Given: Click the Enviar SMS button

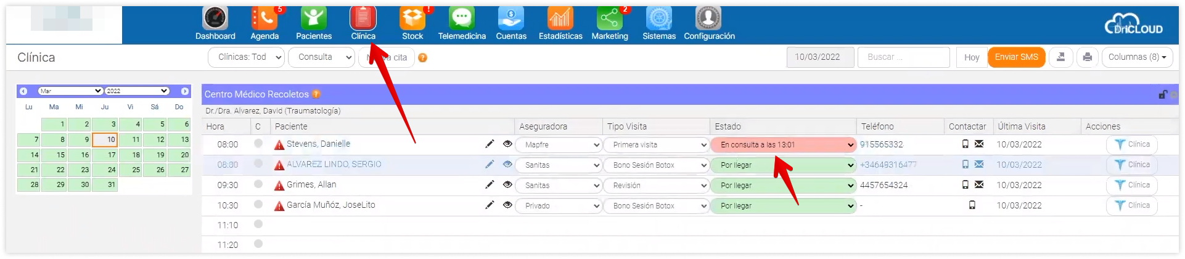Looking at the screenshot, I should click(1016, 57).
